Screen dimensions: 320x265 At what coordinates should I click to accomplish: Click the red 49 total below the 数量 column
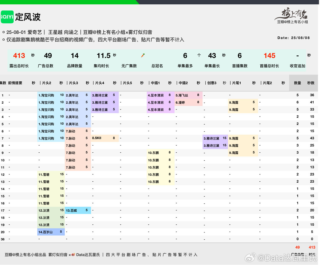pyautogui.click(x=298, y=247)
